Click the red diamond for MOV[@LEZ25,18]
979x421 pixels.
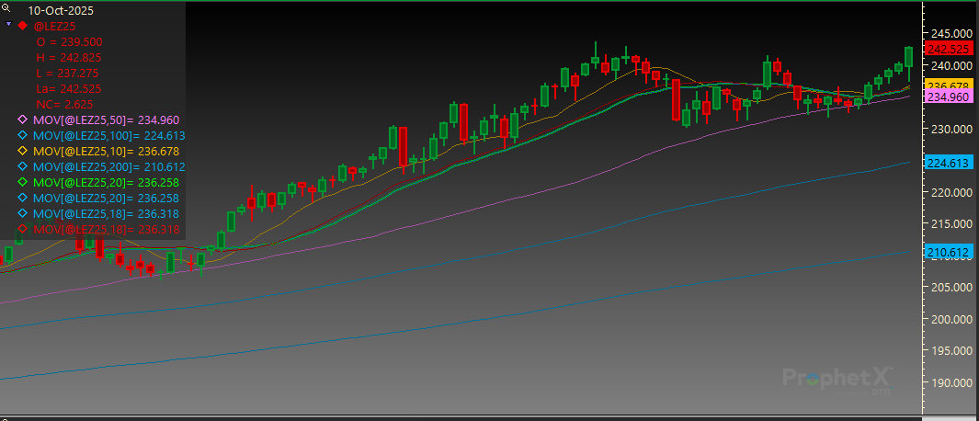pos(23,229)
